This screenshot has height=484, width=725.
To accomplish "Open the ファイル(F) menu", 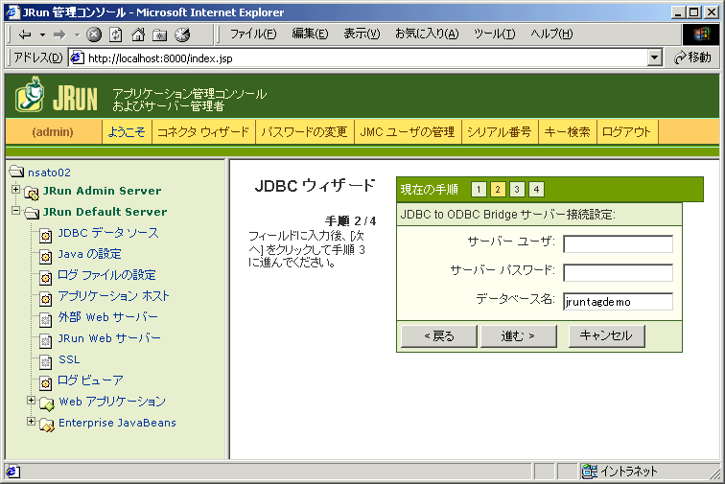I will (253, 34).
